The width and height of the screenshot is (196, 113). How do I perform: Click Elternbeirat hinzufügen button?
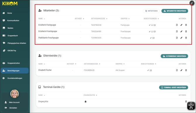pos(174,56)
